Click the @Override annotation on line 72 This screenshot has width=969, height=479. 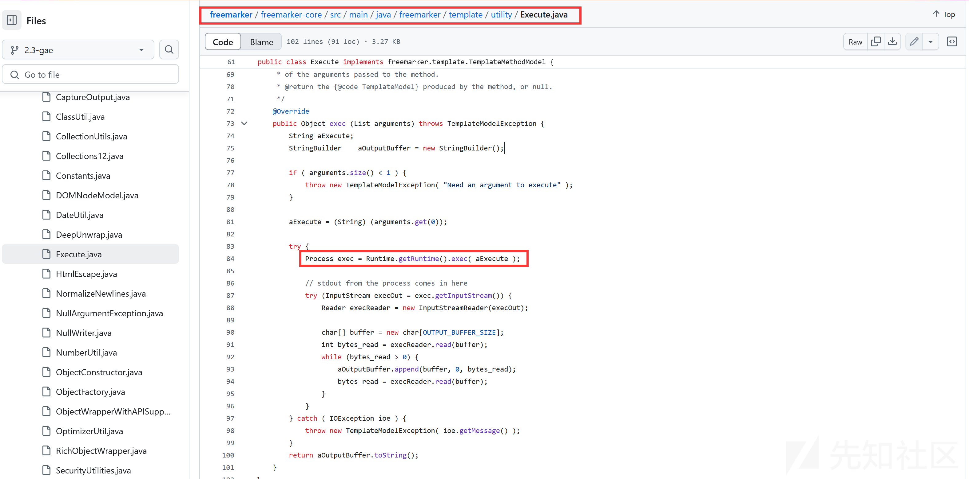[291, 111]
